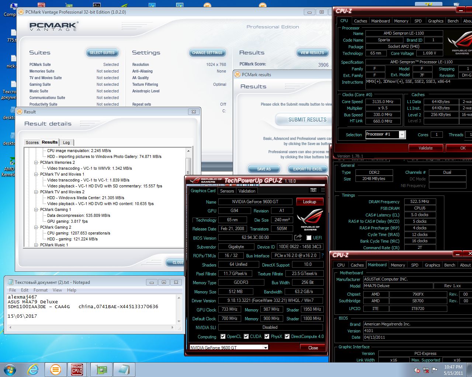Toggle the DirectCompute 4.0 checkbox
Viewport: 472px width, 377px height.
pyautogui.click(x=287, y=336)
